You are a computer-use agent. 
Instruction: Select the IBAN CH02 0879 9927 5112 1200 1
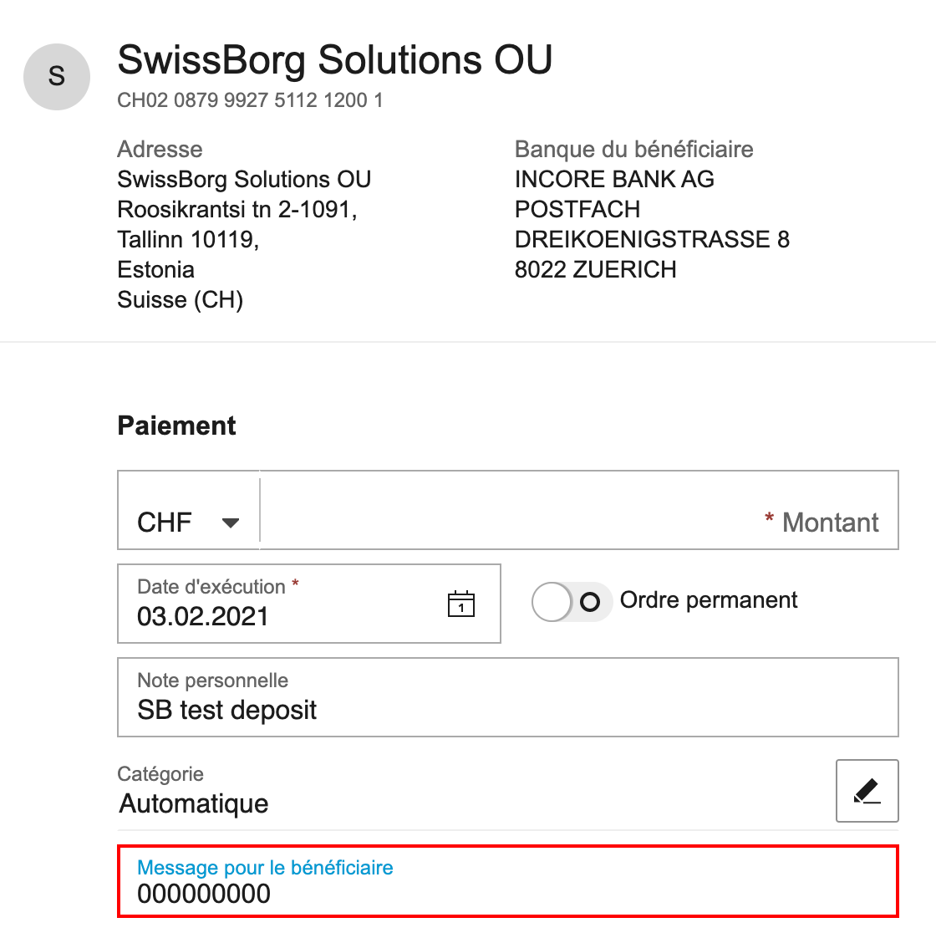point(250,100)
